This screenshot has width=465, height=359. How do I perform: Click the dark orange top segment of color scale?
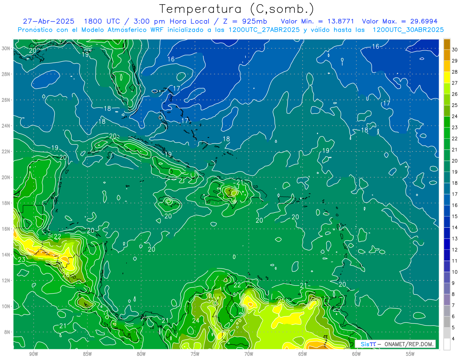(x=447, y=44)
